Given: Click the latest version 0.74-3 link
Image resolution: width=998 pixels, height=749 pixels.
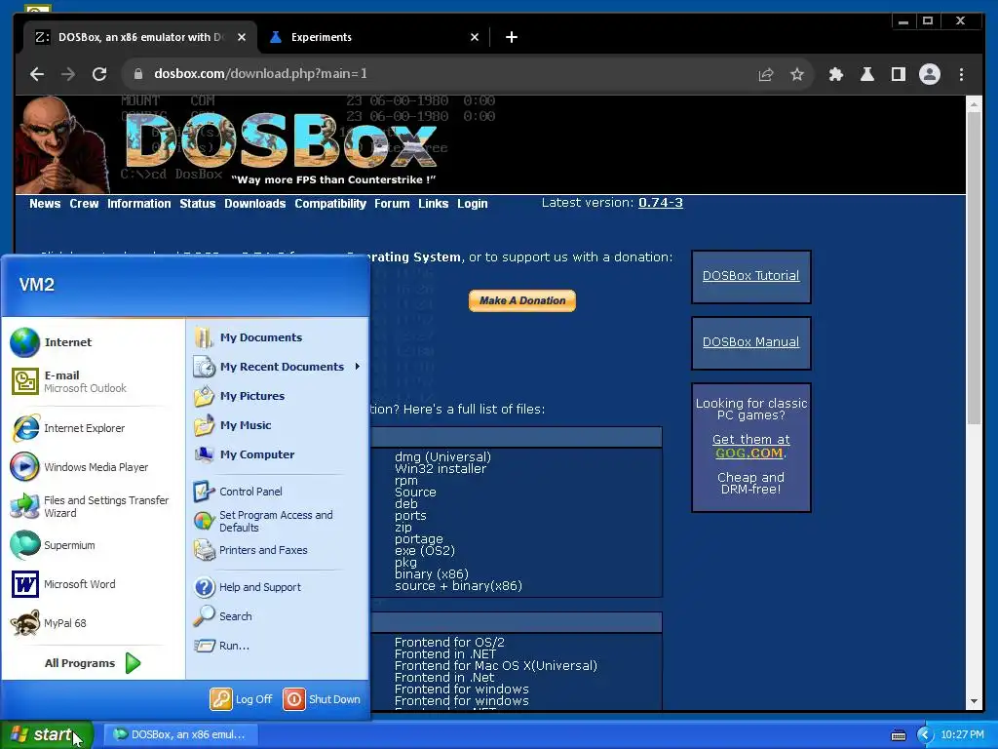Looking at the screenshot, I should (661, 203).
